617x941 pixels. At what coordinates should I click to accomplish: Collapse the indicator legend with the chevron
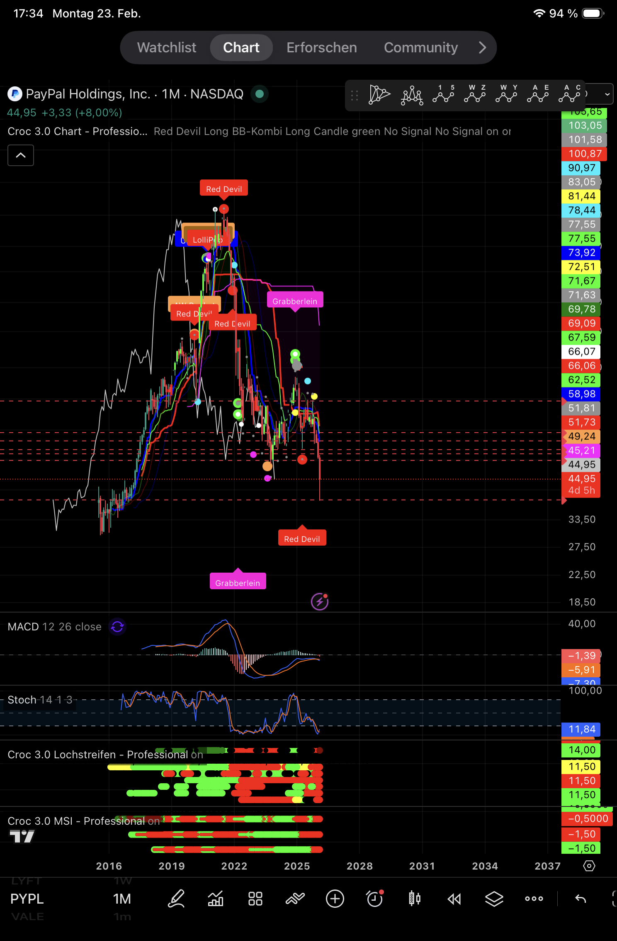pos(21,155)
